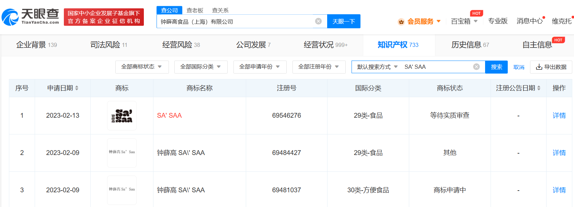Open the 全部申请年份 dropdown
Image resolution: width=574 pixels, height=207 pixels.
coord(260,67)
